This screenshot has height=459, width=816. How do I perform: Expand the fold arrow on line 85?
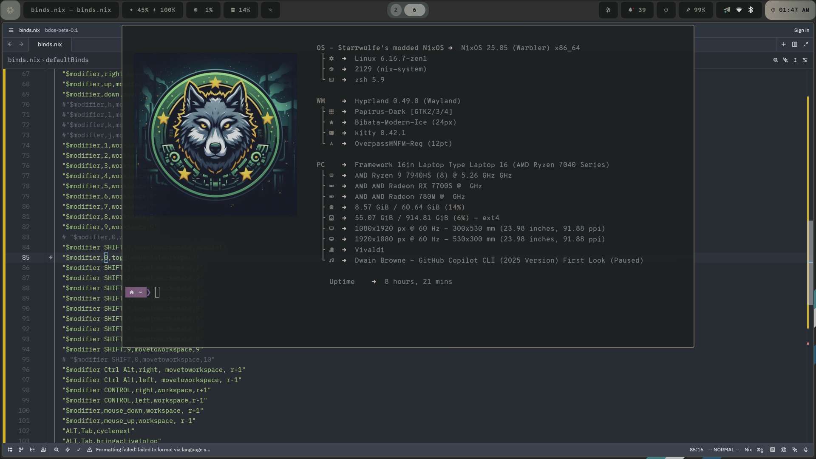tap(51, 258)
